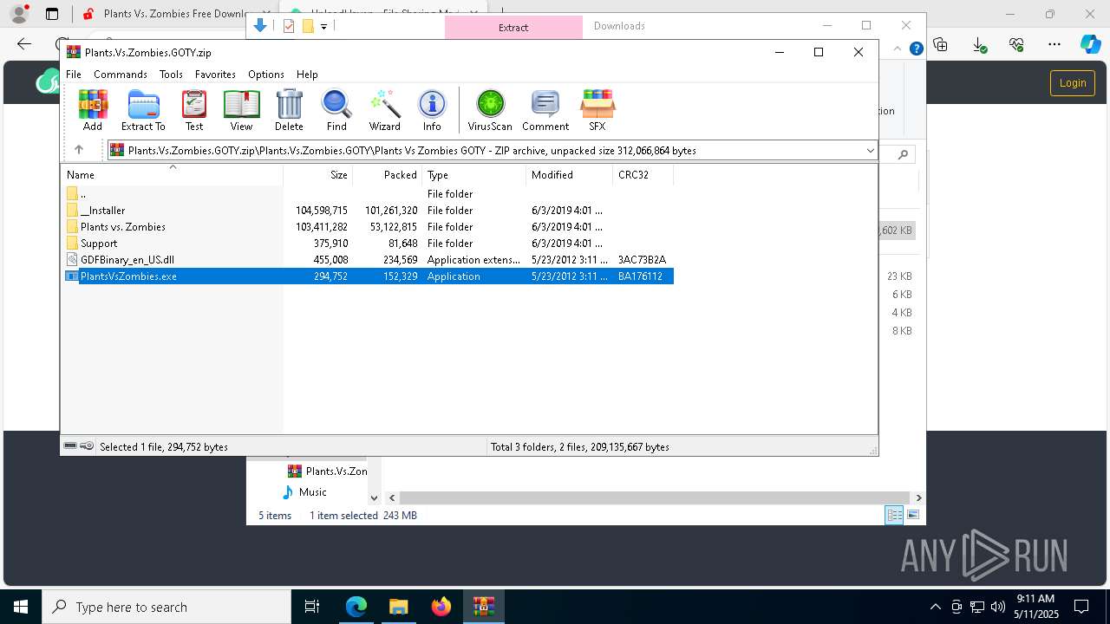This screenshot has height=624, width=1110.
Task: Open File Explorer from taskbar
Action: [x=398, y=607]
